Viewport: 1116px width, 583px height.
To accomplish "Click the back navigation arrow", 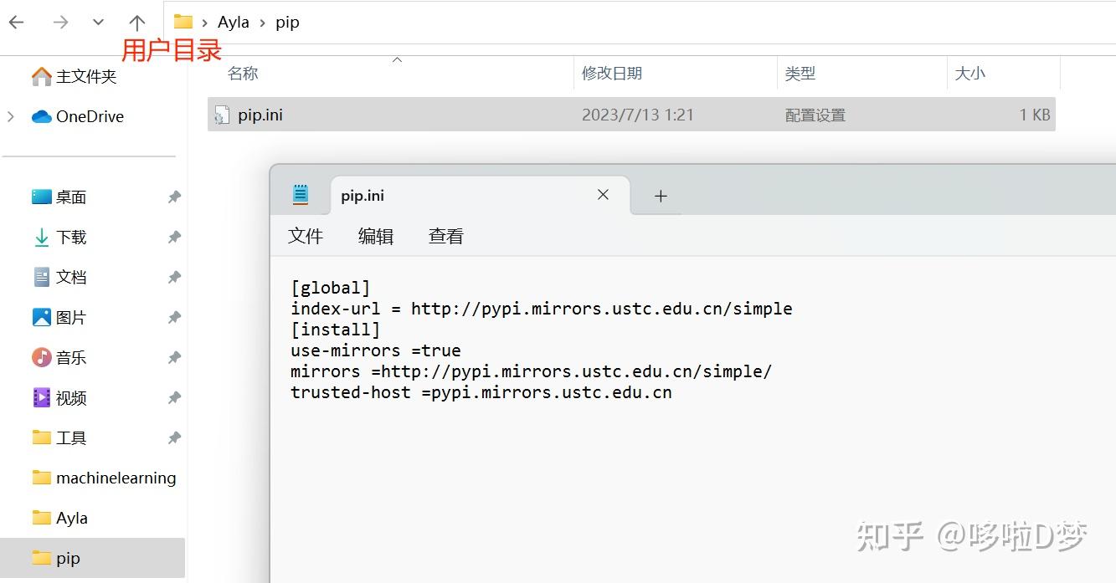I will pyautogui.click(x=15, y=23).
